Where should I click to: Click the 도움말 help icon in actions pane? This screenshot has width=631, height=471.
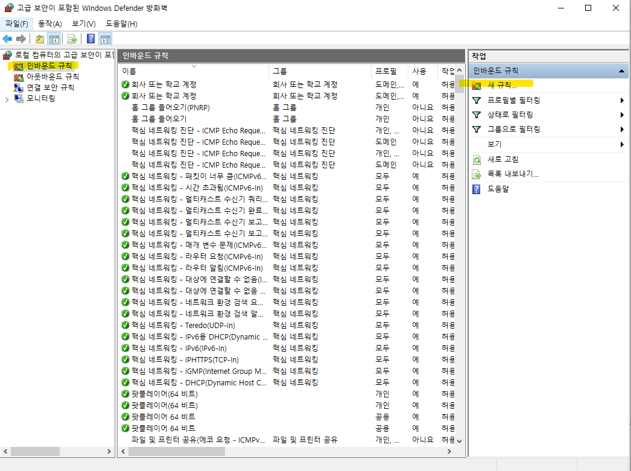(x=477, y=189)
